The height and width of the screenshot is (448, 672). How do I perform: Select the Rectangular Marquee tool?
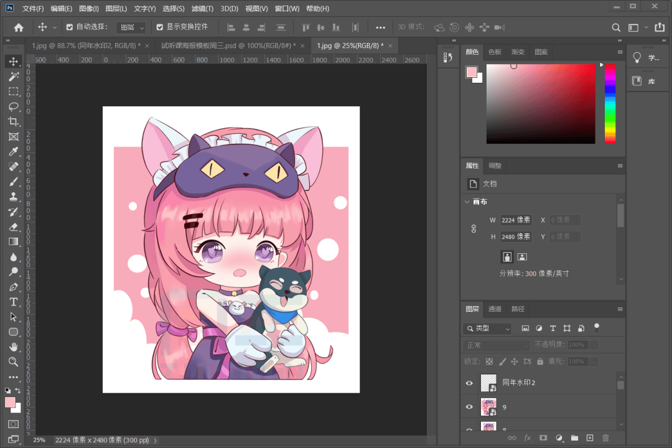pos(13,91)
